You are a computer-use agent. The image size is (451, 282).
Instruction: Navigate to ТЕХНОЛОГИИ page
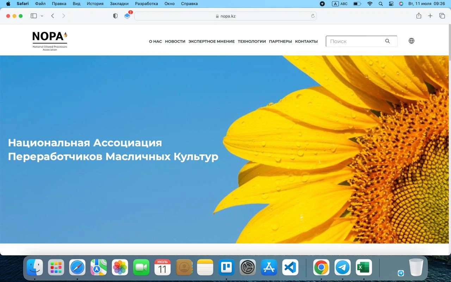(x=252, y=41)
